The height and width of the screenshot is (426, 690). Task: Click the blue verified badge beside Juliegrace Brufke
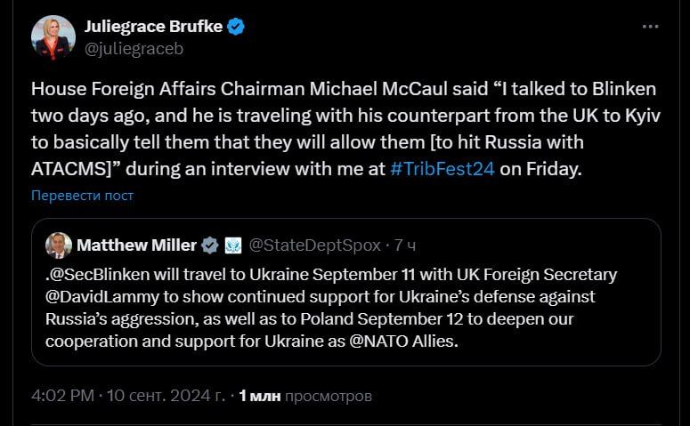tap(236, 28)
